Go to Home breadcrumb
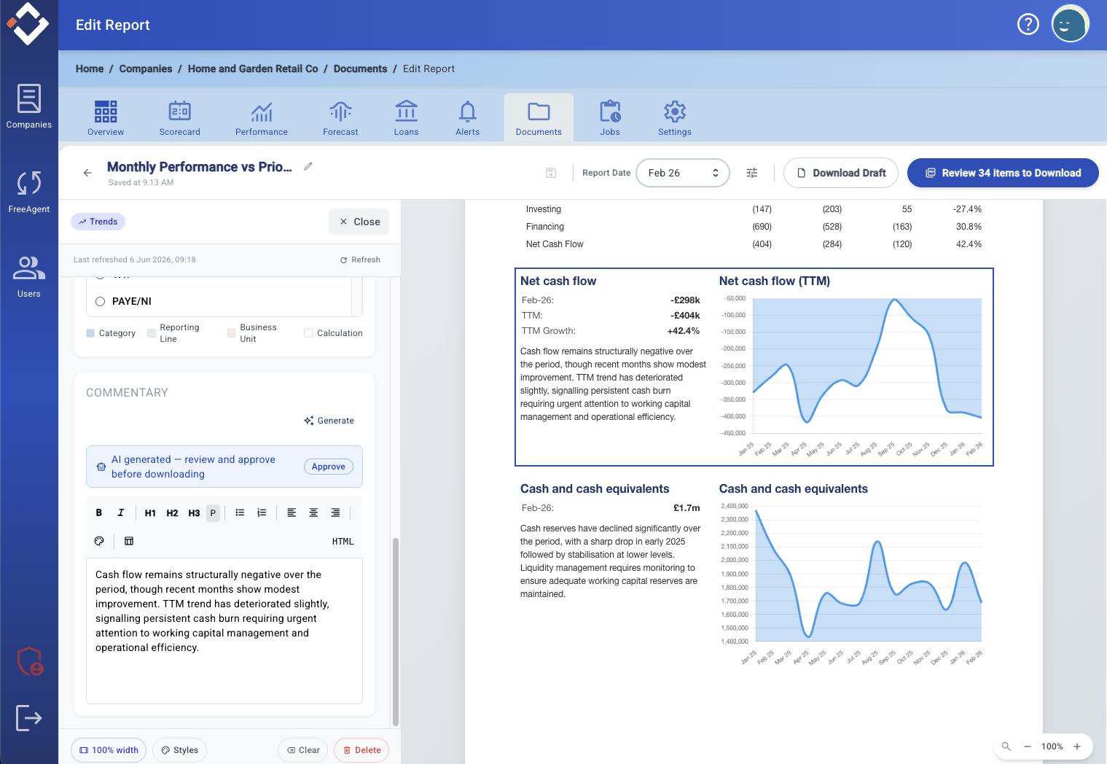Screen dimensions: 1107x764 pos(90,69)
